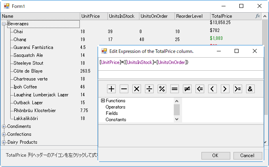Expand the Dairy Products category

pos(4,143)
